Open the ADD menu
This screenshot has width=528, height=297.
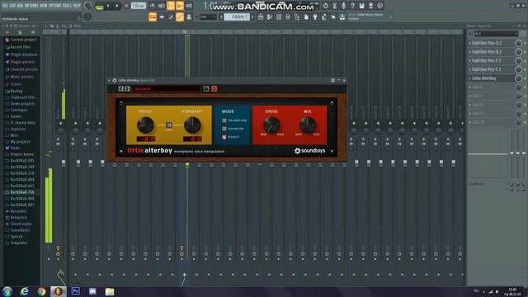[20, 6]
